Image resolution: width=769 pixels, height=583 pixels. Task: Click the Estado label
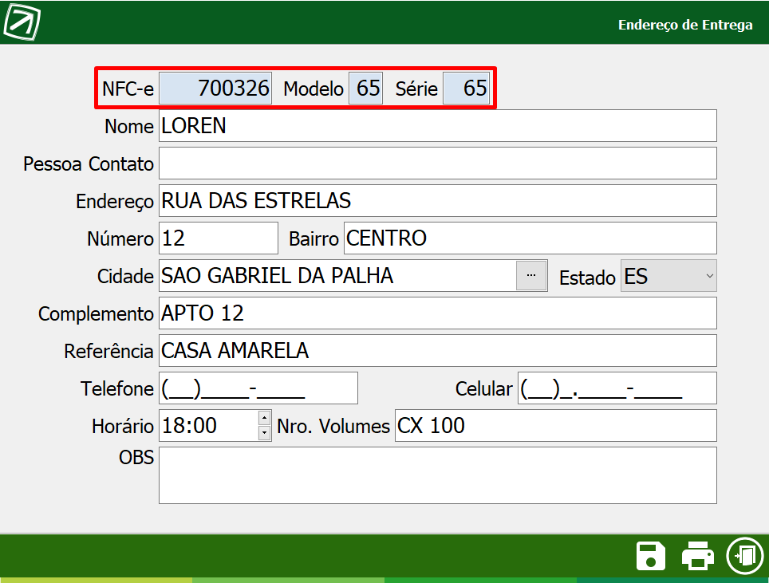click(x=588, y=278)
